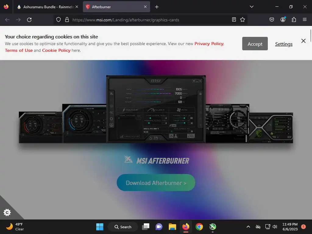Open the Terms of Use link
The height and width of the screenshot is (234, 312).
click(x=19, y=50)
